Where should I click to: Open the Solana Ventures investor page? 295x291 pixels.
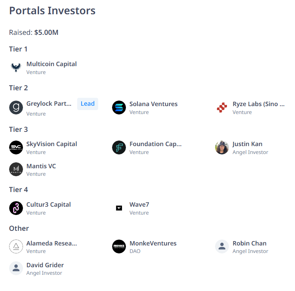coord(153,104)
